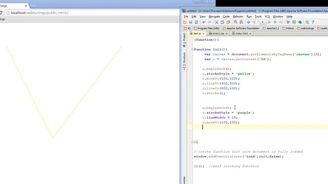Switch to the test.js editor tab
This screenshot has width=328, height=184.
coord(197,33)
